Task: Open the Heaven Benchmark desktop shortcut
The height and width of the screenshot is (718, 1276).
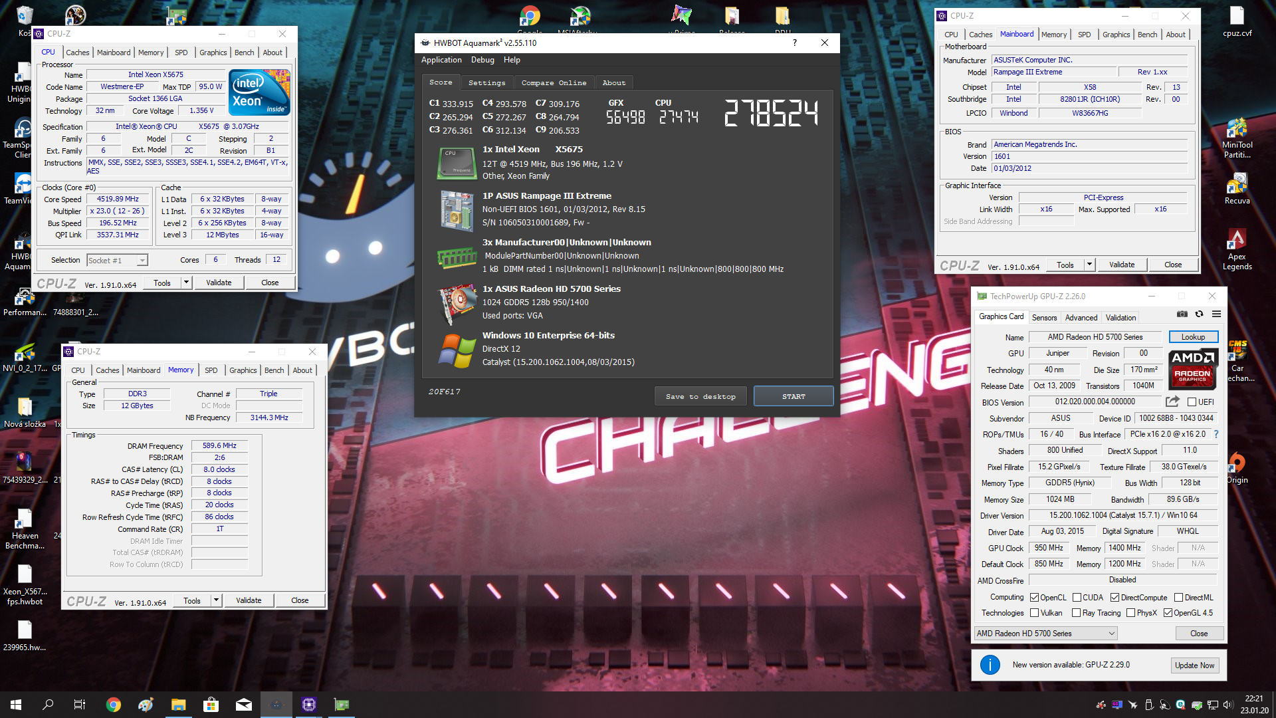Action: pyautogui.click(x=25, y=529)
